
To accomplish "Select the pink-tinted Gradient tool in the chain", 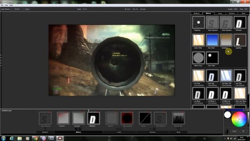I will pos(63,118).
